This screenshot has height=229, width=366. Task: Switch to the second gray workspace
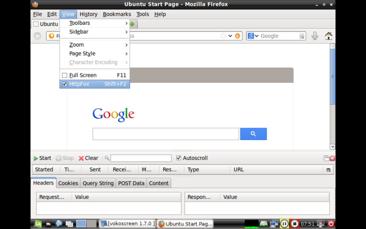[x=91, y=224]
